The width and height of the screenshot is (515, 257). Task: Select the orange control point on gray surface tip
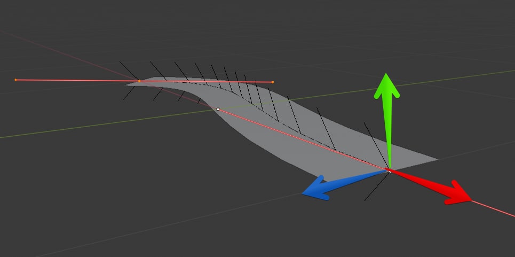(139, 81)
